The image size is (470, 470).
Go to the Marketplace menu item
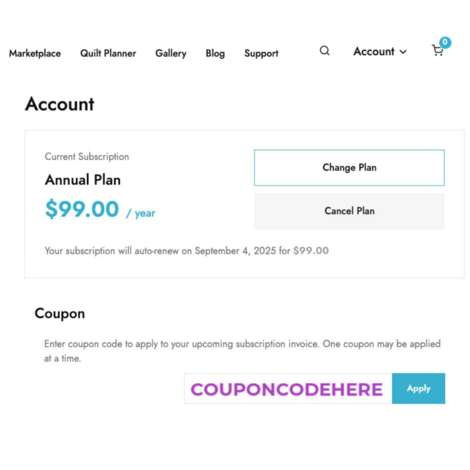click(x=35, y=53)
